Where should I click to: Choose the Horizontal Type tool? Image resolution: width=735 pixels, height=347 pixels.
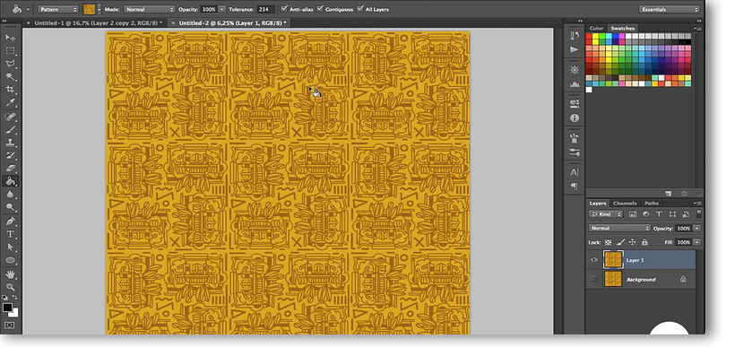pyautogui.click(x=10, y=234)
